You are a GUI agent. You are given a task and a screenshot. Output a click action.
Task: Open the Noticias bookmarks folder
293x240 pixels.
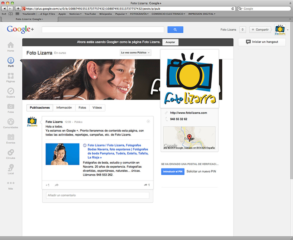coord(75,14)
